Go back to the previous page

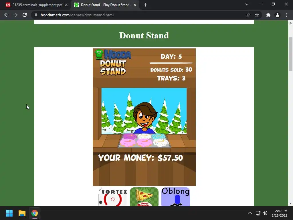6,15
